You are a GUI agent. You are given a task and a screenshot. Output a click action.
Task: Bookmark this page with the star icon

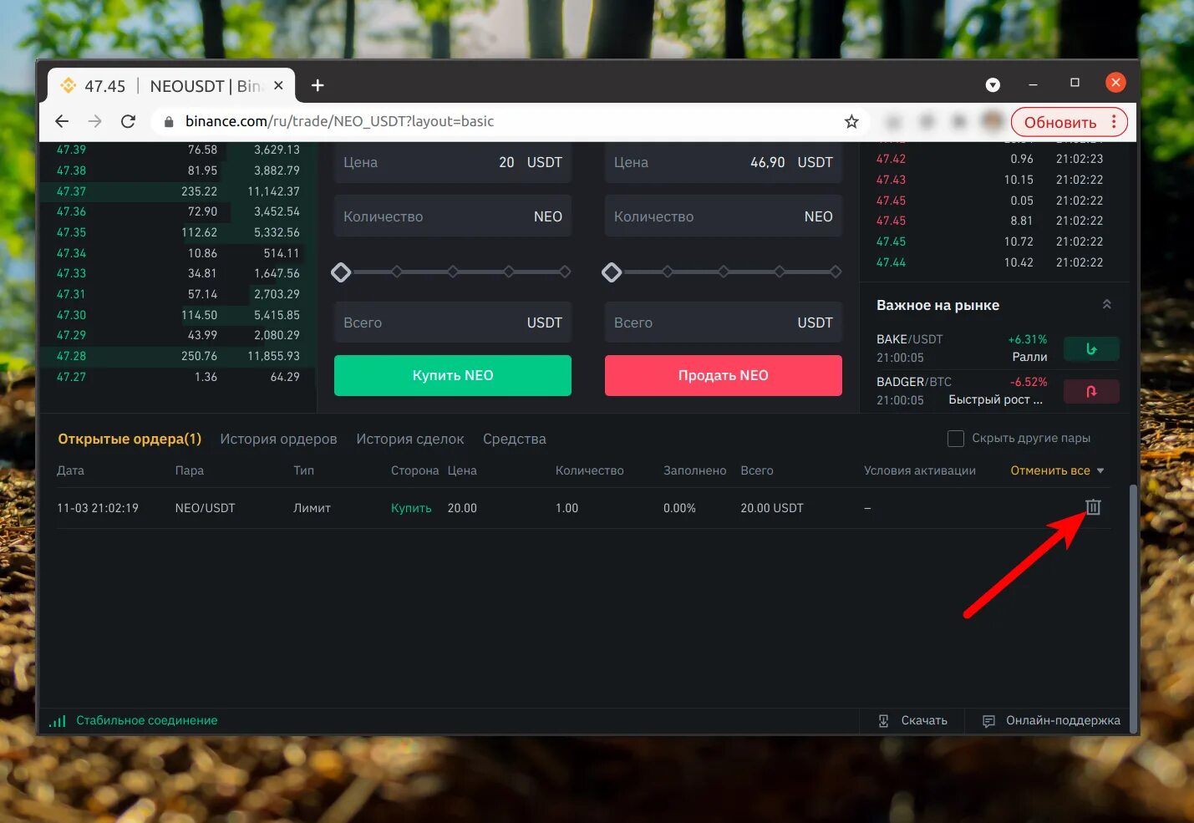pyautogui.click(x=851, y=122)
